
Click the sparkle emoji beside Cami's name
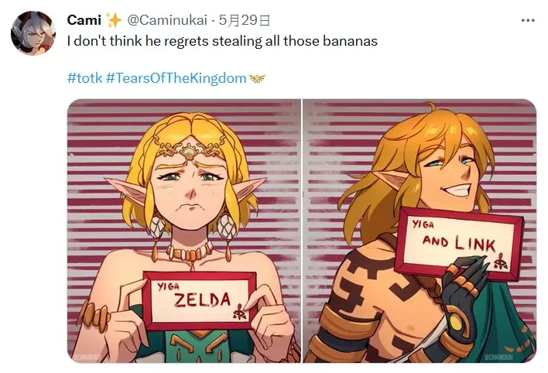click(115, 19)
